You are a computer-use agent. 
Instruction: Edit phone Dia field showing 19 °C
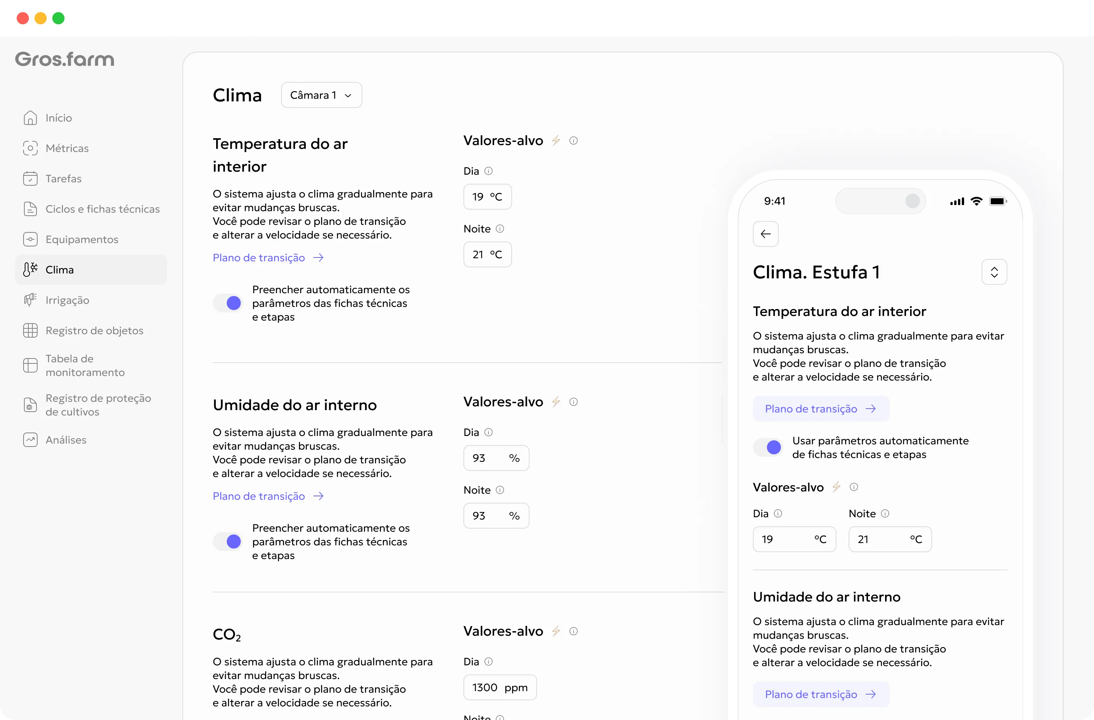coord(794,539)
